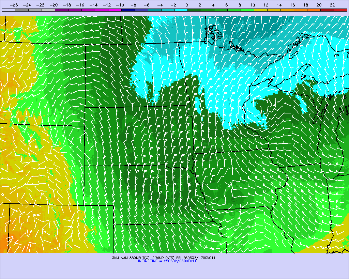Click the '22' legend label
Screen dimensions: 349x279
pos(332,5)
